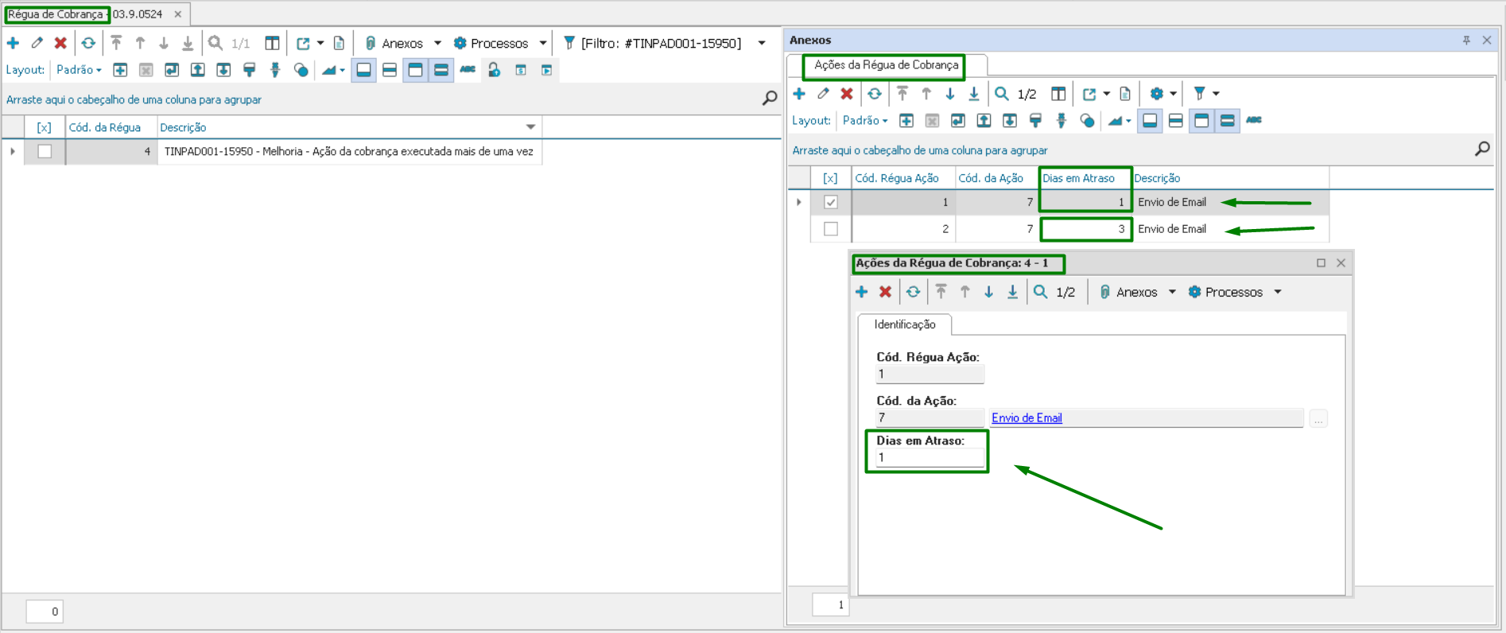The image size is (1506, 633).
Task: Click the edit pencil in the main left toolbar
Action: (x=37, y=43)
